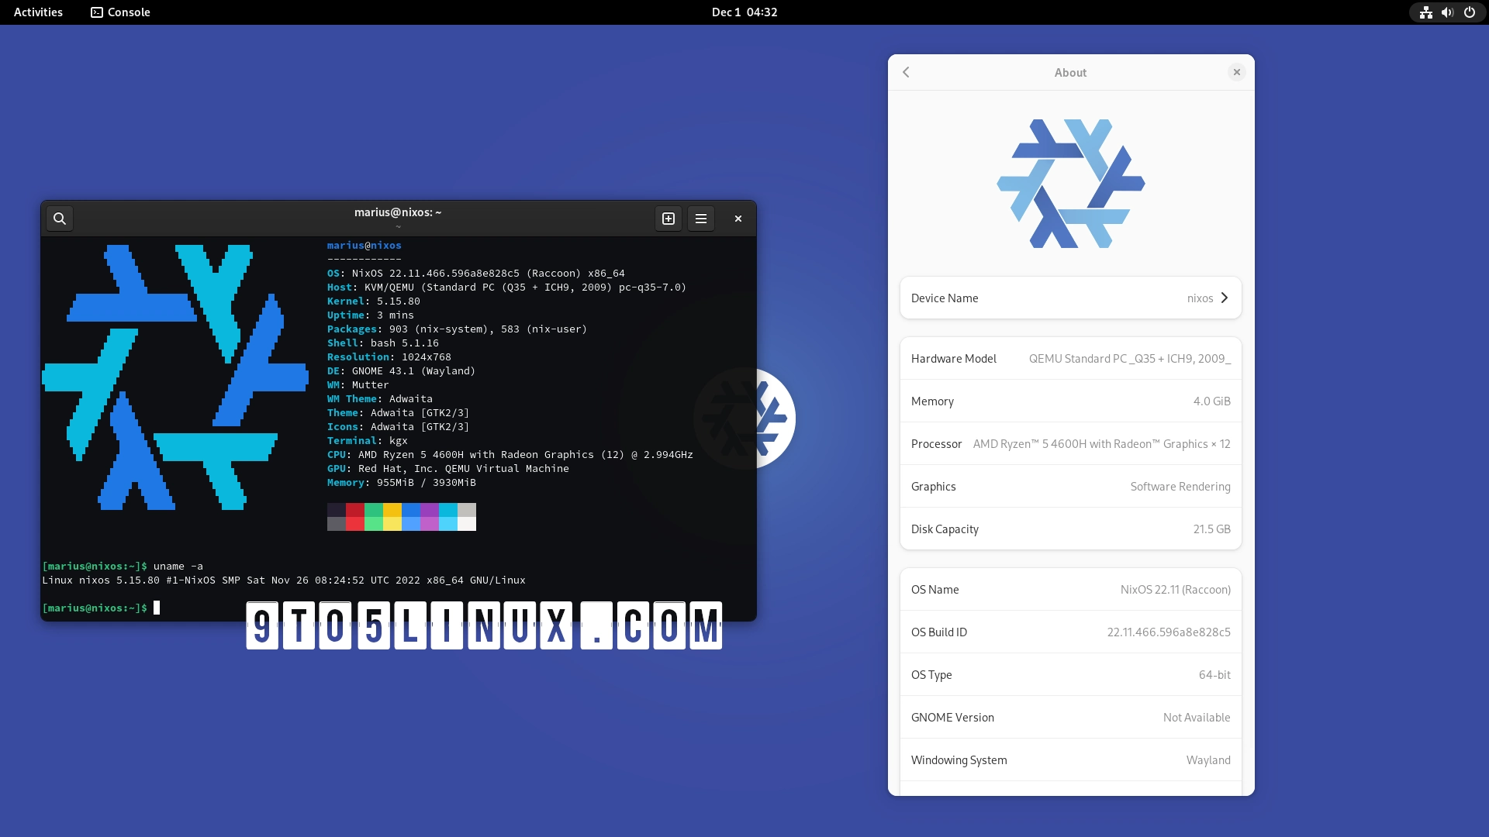Click the Processor information row
Viewport: 1489px width, 837px height.
(x=1070, y=443)
